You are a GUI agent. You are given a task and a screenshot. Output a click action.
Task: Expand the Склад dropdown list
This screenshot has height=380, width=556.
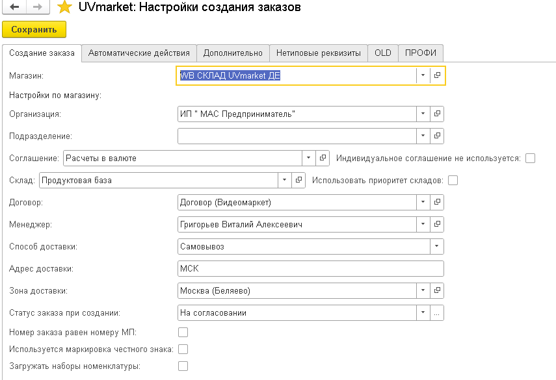point(284,180)
